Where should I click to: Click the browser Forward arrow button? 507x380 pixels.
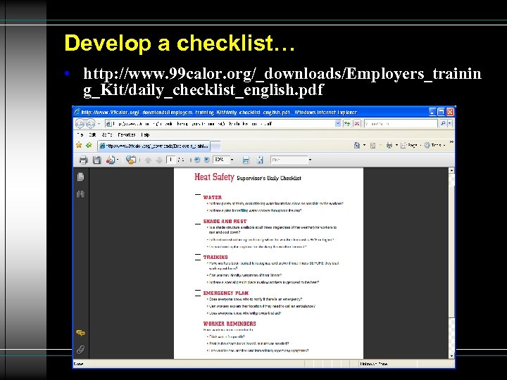(x=90, y=124)
